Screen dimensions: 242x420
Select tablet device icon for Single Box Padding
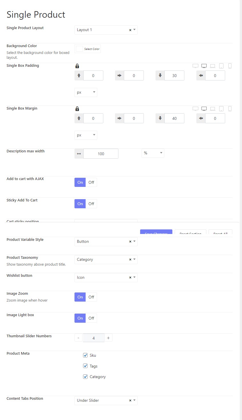(221, 66)
